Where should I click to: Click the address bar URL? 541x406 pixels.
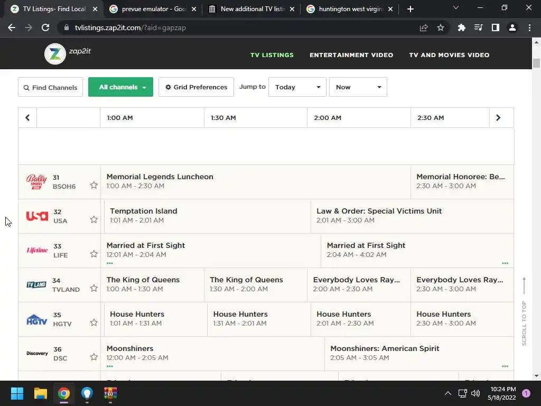click(x=130, y=27)
